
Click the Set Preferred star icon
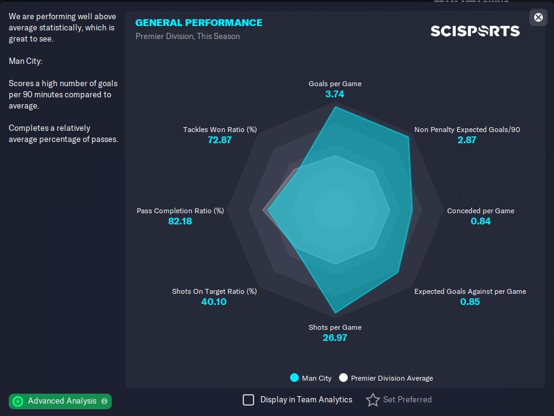373,400
